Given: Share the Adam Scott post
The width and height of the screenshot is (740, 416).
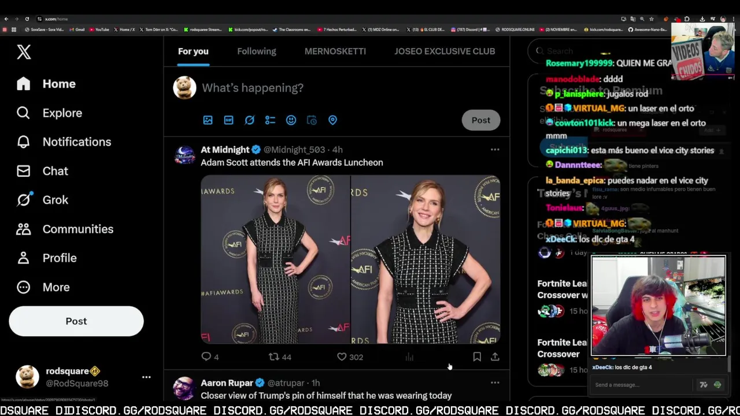Looking at the screenshot, I should [495, 357].
